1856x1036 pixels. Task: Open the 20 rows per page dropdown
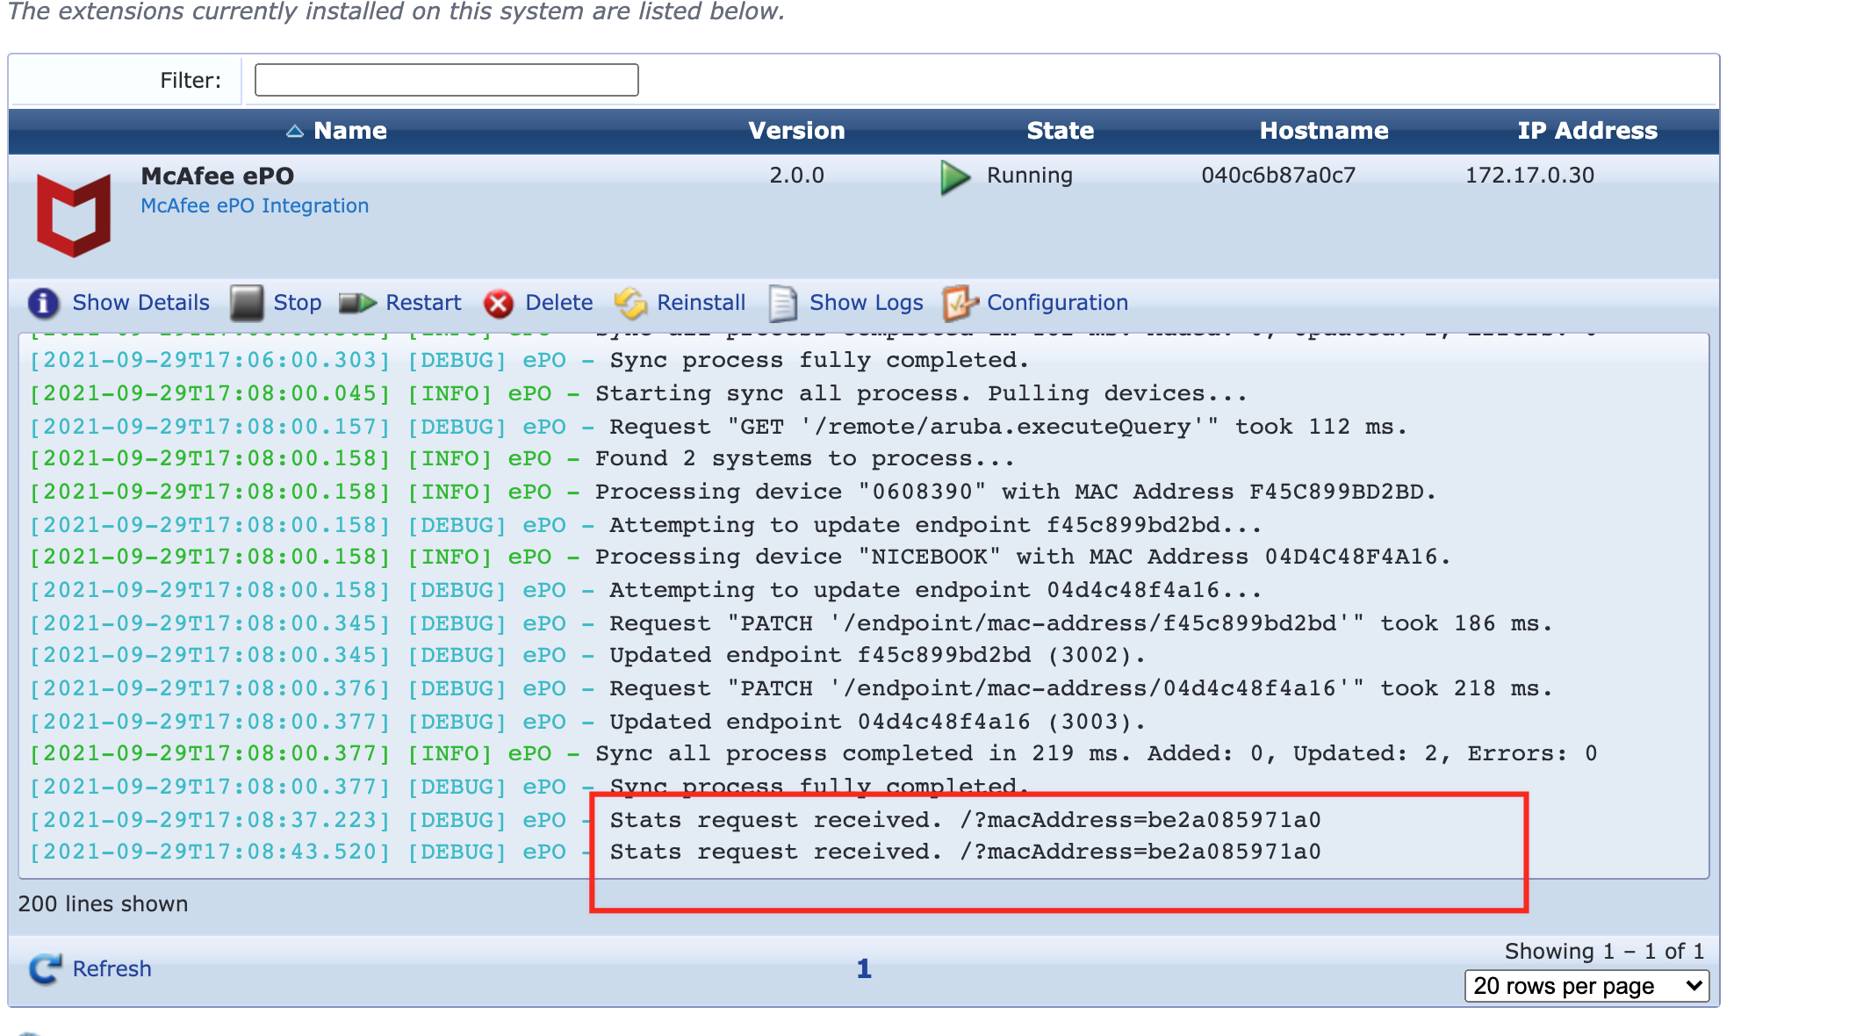(1586, 986)
